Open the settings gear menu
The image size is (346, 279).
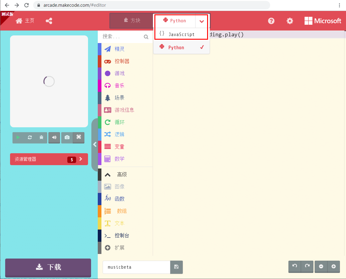click(x=290, y=21)
